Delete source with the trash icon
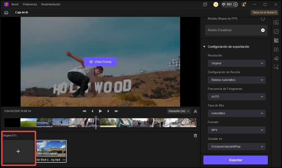This screenshot has width=282, height=168. 195,136
